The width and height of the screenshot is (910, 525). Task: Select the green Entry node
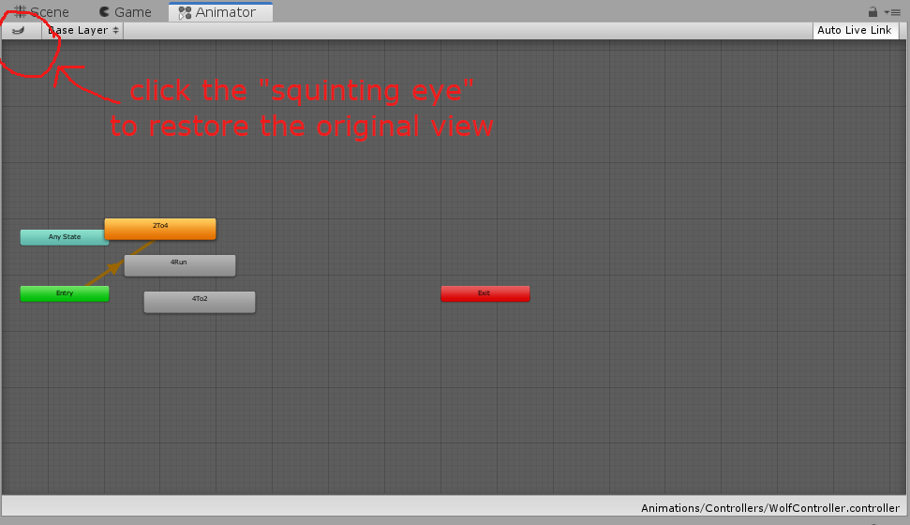click(65, 293)
